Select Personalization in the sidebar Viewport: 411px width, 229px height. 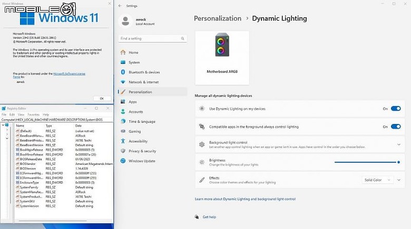click(x=152, y=92)
